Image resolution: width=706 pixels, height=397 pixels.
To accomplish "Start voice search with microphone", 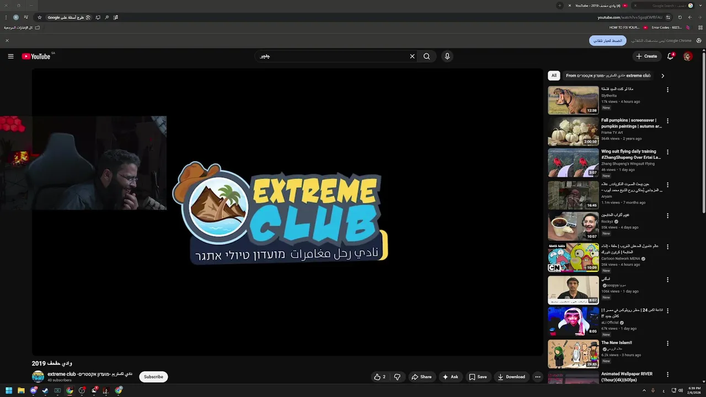I will [x=447, y=56].
